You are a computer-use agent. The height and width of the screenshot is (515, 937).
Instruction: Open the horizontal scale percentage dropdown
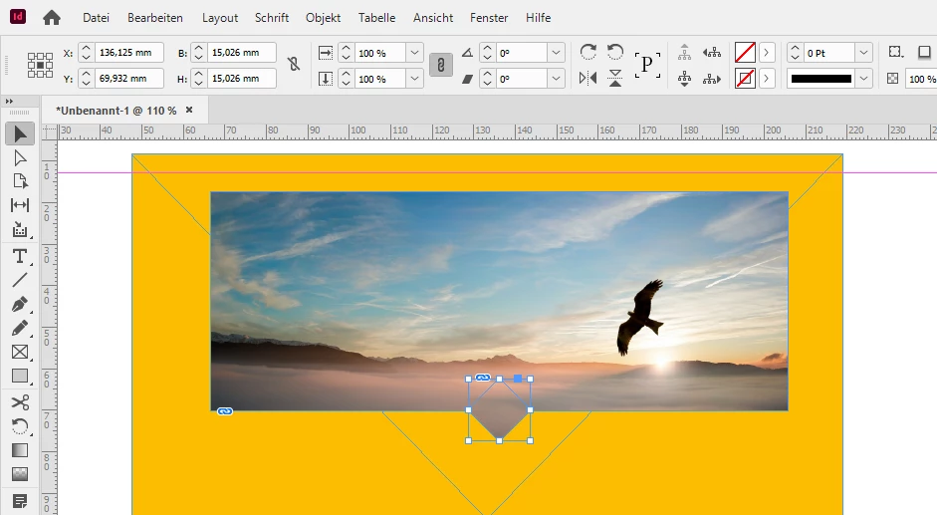pos(414,53)
